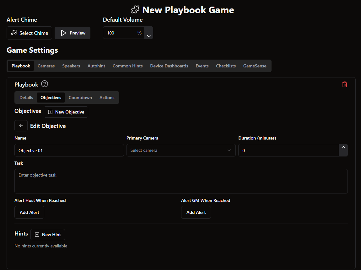Image resolution: width=361 pixels, height=270 pixels.
Task: Switch to the Playbook settings tab
Action: (21, 66)
